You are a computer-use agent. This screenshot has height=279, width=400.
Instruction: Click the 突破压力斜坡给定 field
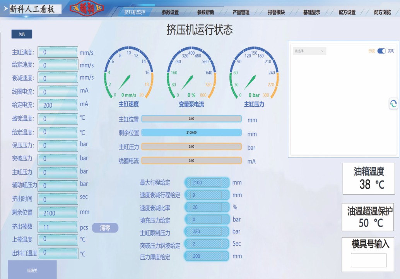207,244
